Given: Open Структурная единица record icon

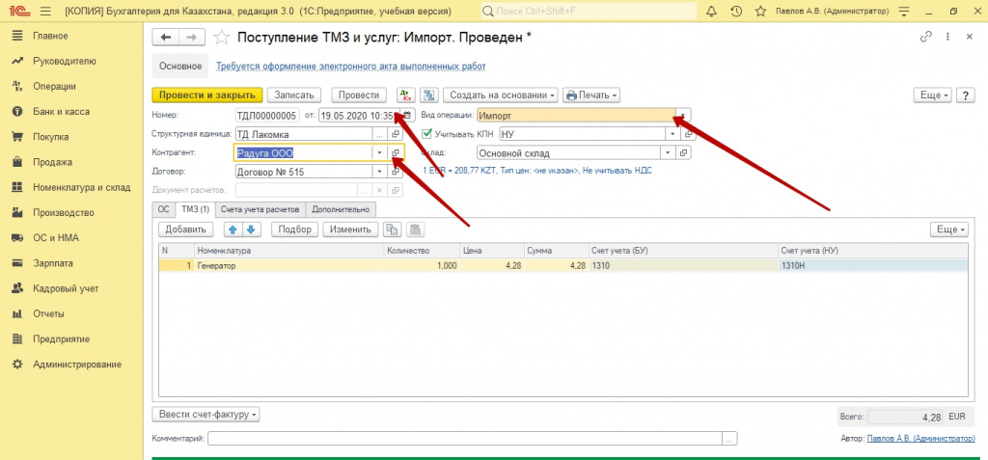Looking at the screenshot, I should (x=396, y=134).
